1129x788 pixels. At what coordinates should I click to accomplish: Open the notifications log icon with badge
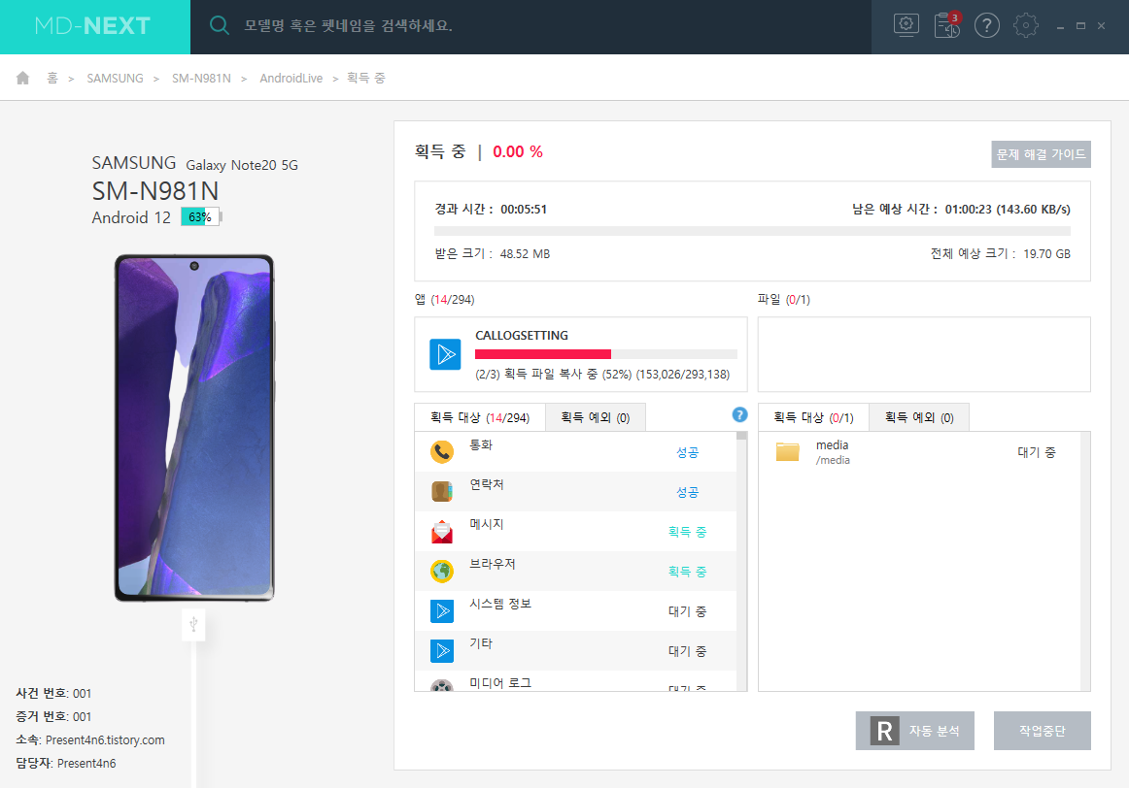(x=947, y=25)
